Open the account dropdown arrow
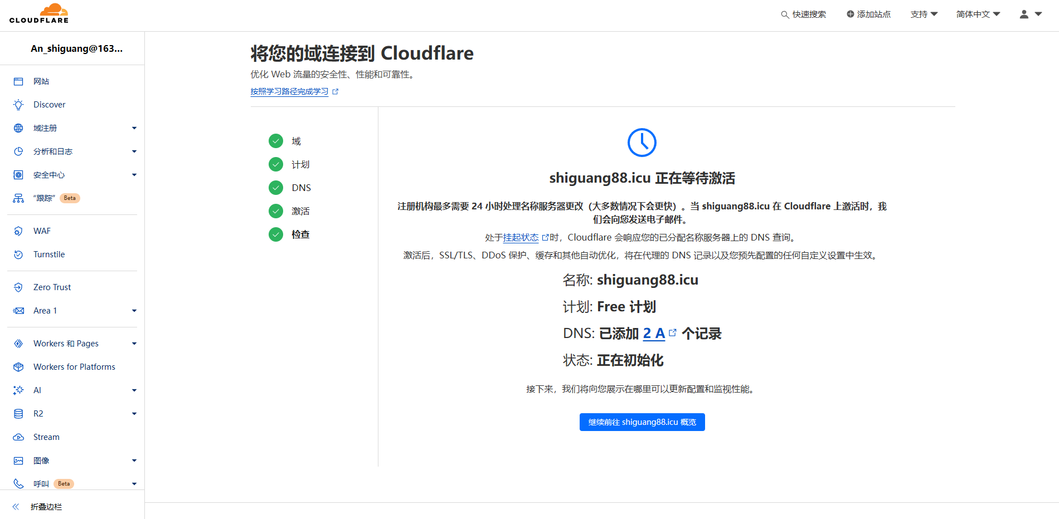1059x519 pixels. 1038,14
